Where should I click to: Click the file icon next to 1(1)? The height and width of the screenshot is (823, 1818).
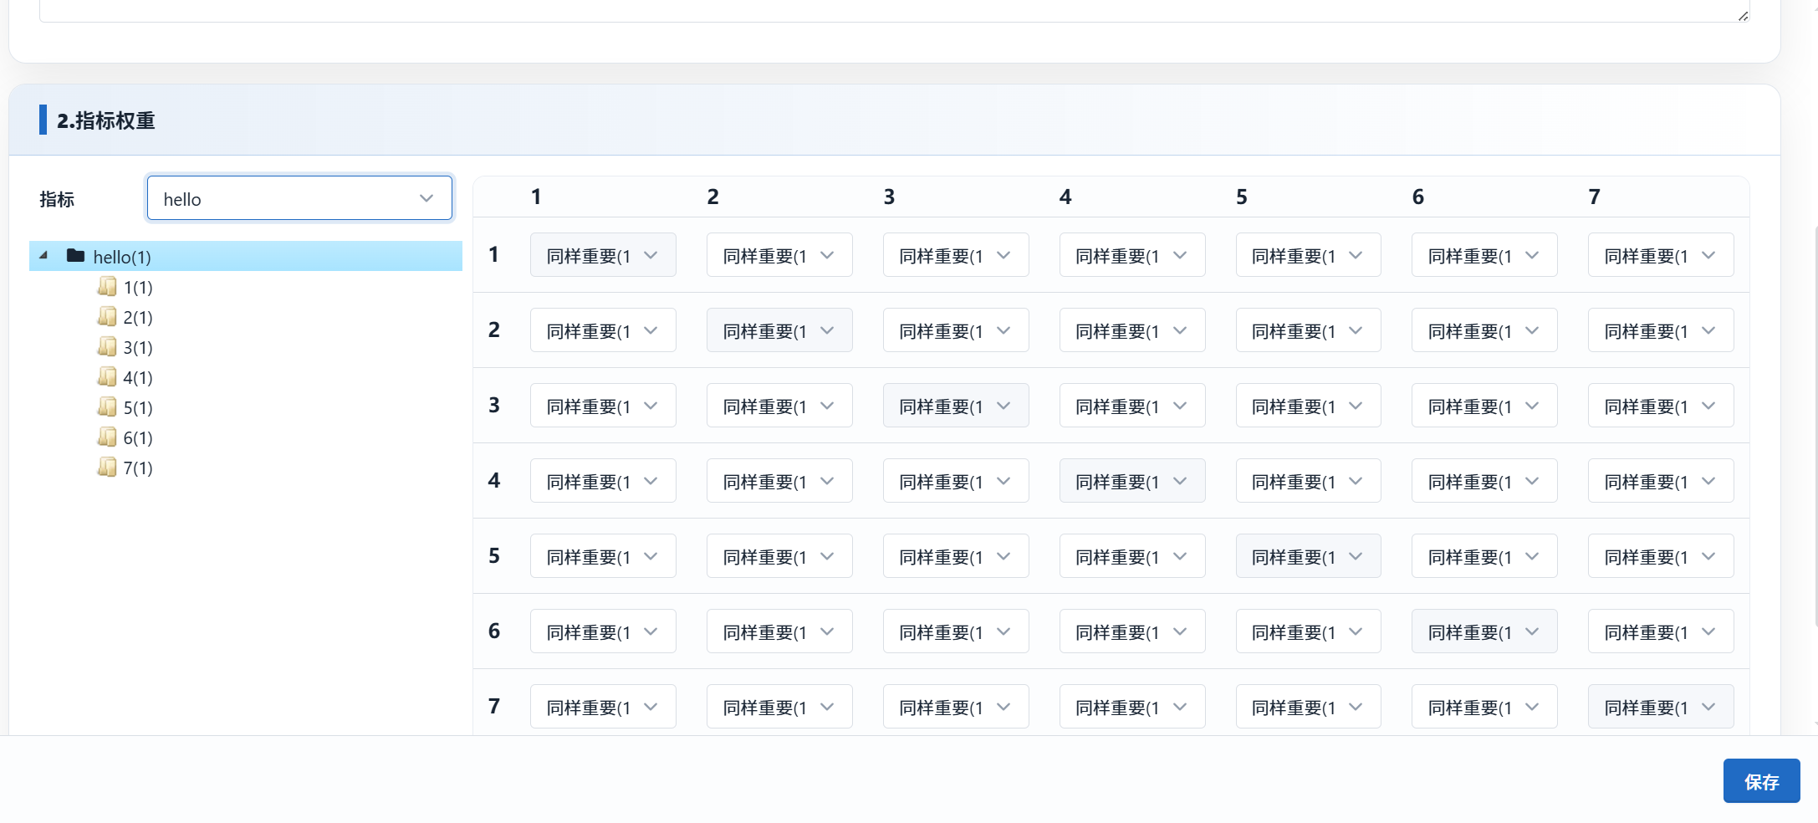(107, 287)
